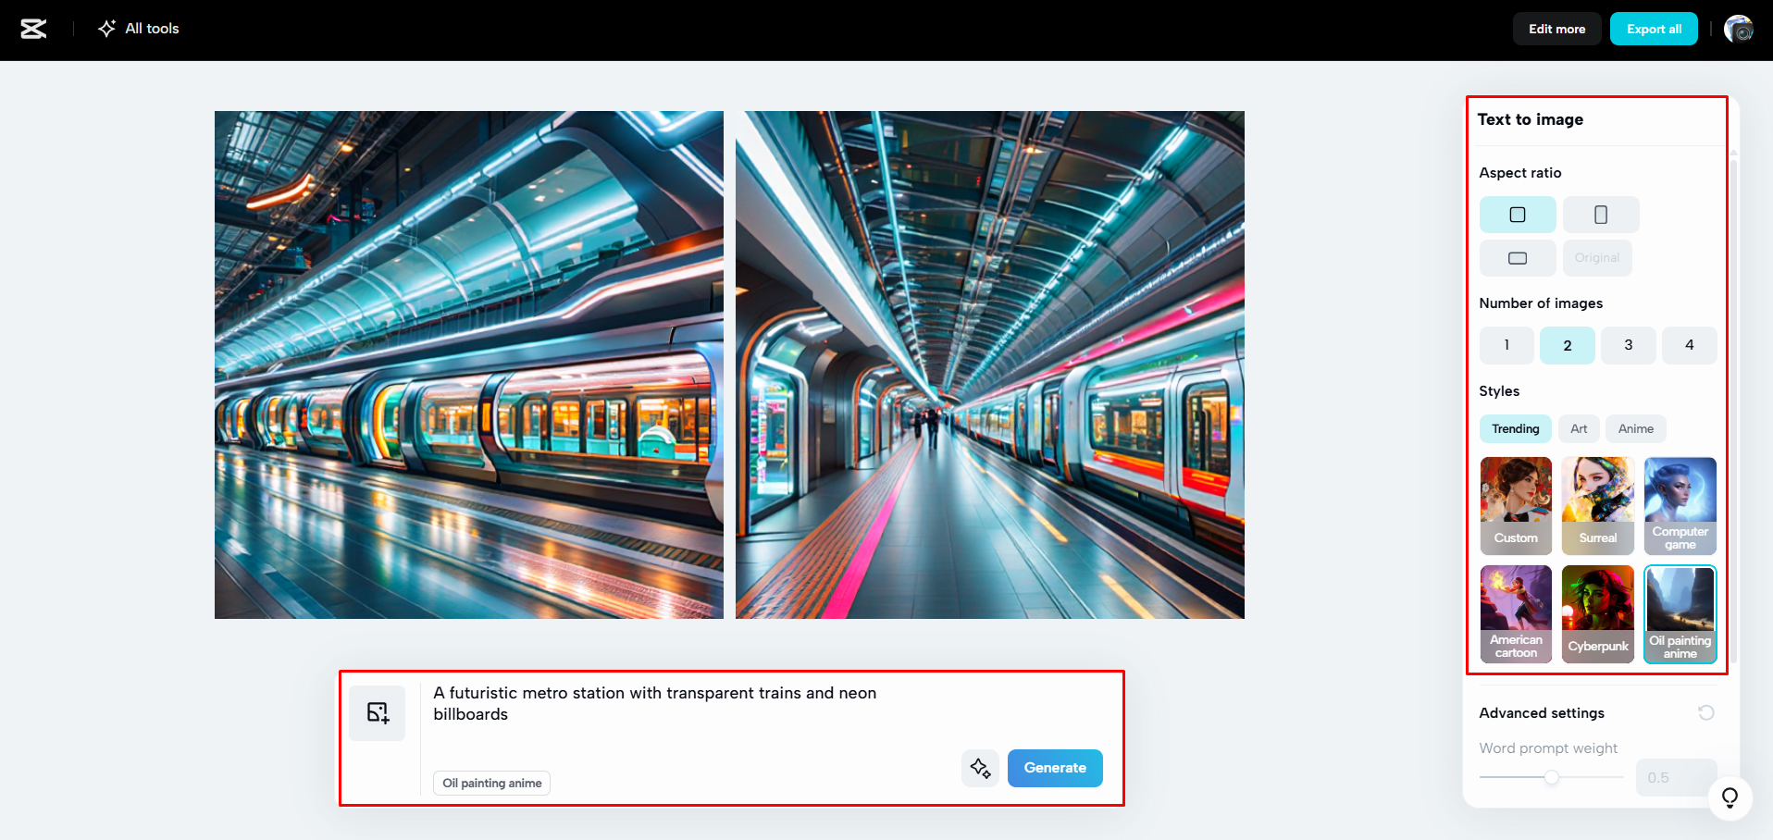Open the user profile avatar

tap(1739, 29)
